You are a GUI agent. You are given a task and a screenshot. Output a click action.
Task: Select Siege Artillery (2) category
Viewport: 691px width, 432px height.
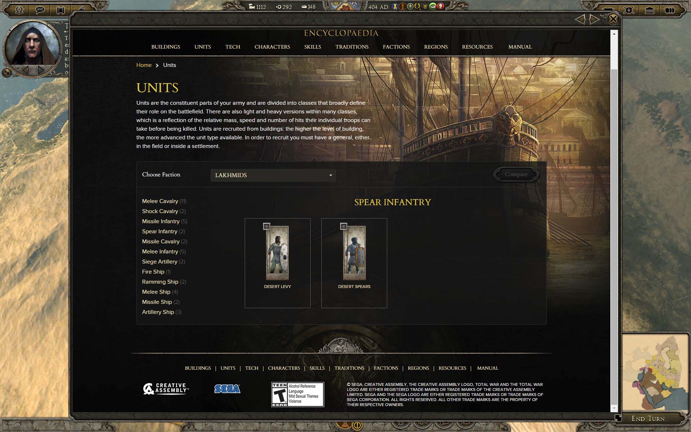pyautogui.click(x=163, y=262)
